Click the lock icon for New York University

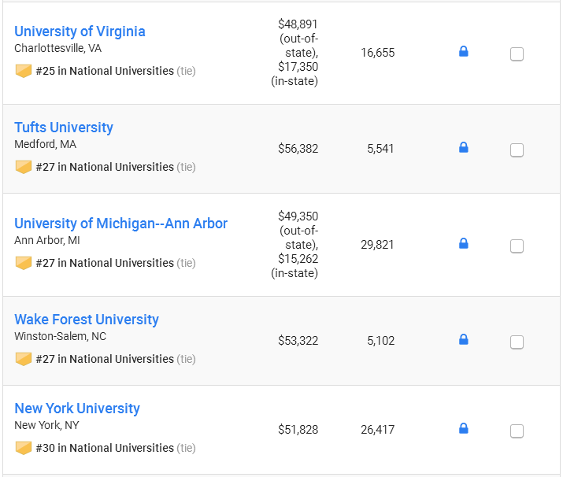click(x=464, y=428)
